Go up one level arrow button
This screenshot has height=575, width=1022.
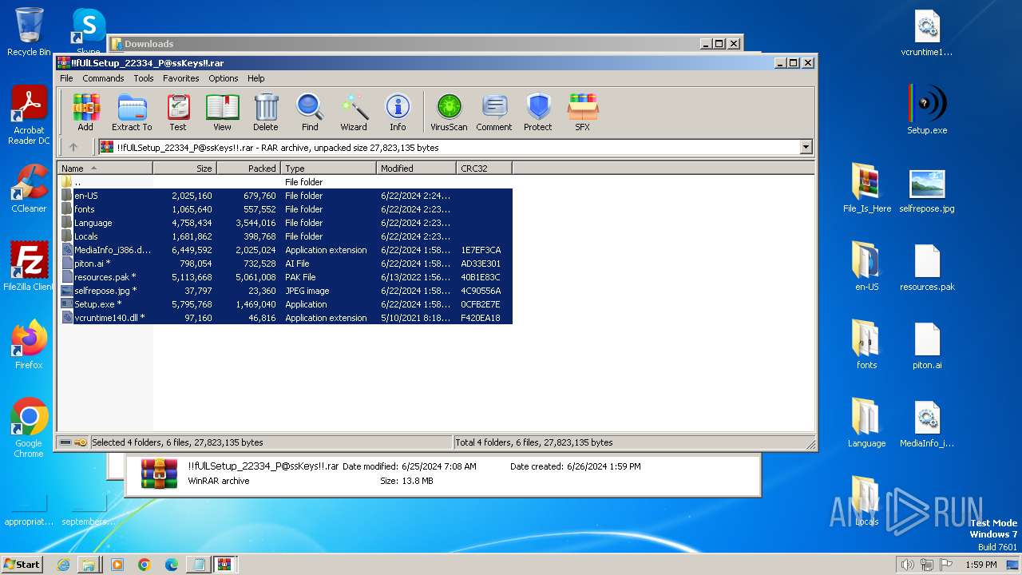tap(73, 147)
